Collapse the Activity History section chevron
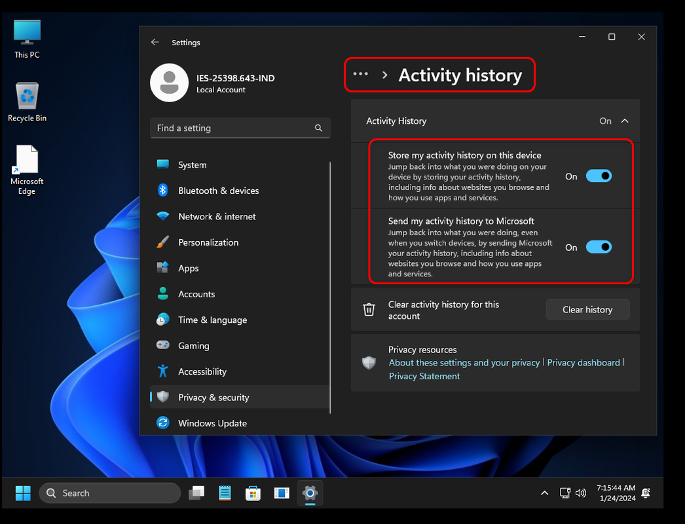 (x=625, y=121)
